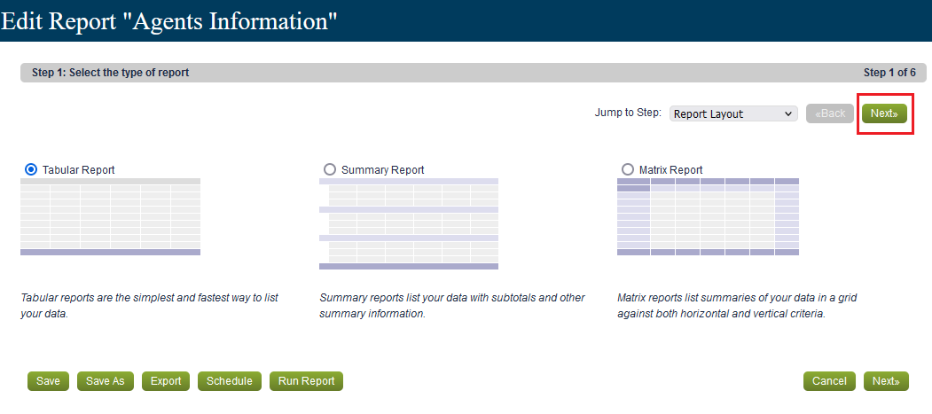
Task: Select the Tabular Report radio button
Action: [31, 170]
